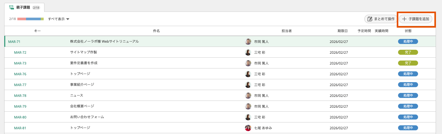The width and height of the screenshot is (442, 134).
Task: Click the 2/18 count badge on tab
Action: [x=36, y=8]
